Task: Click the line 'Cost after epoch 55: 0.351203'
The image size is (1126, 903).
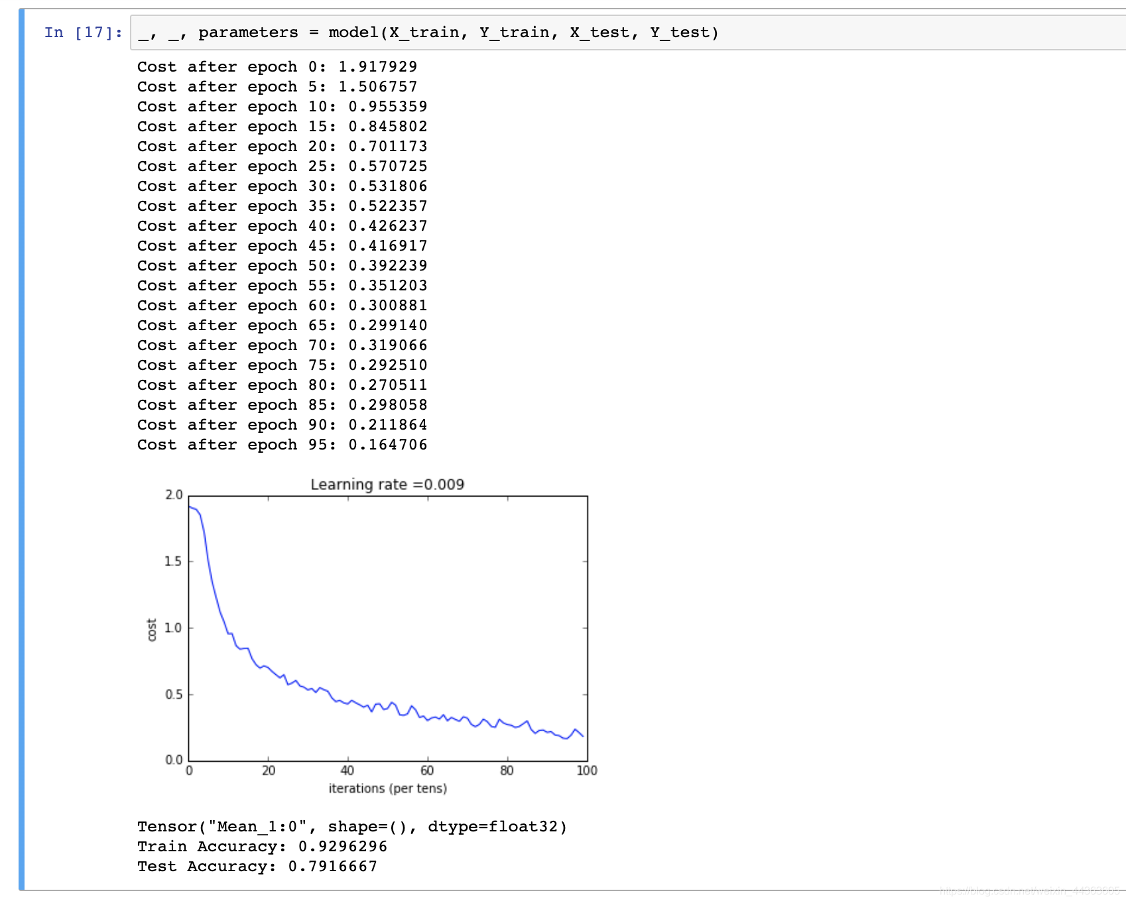Action: 282,286
